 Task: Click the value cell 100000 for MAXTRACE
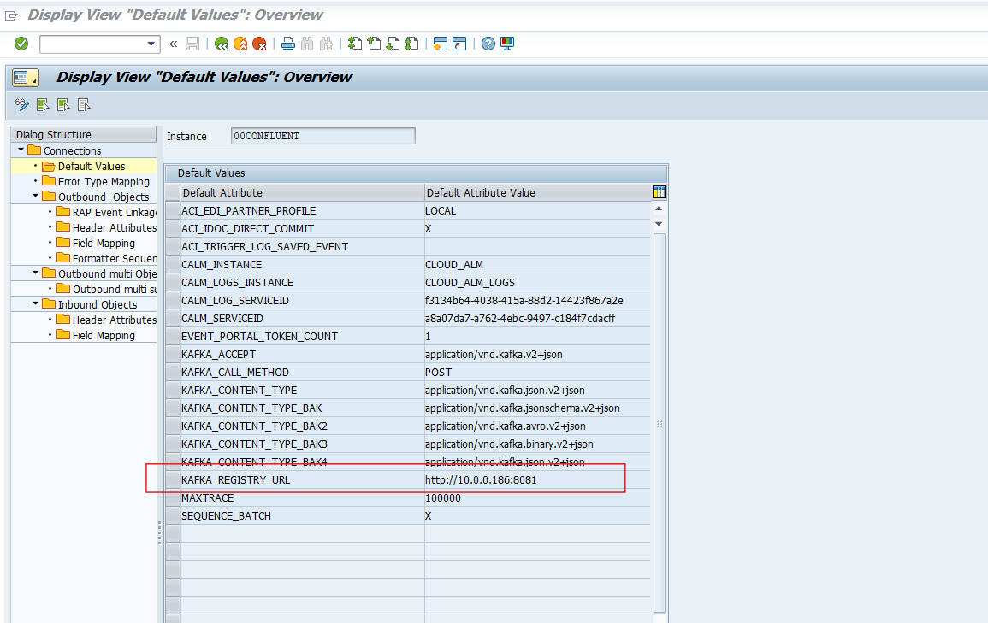point(537,497)
